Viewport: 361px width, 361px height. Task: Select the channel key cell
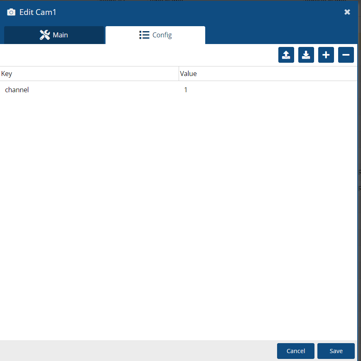17,90
